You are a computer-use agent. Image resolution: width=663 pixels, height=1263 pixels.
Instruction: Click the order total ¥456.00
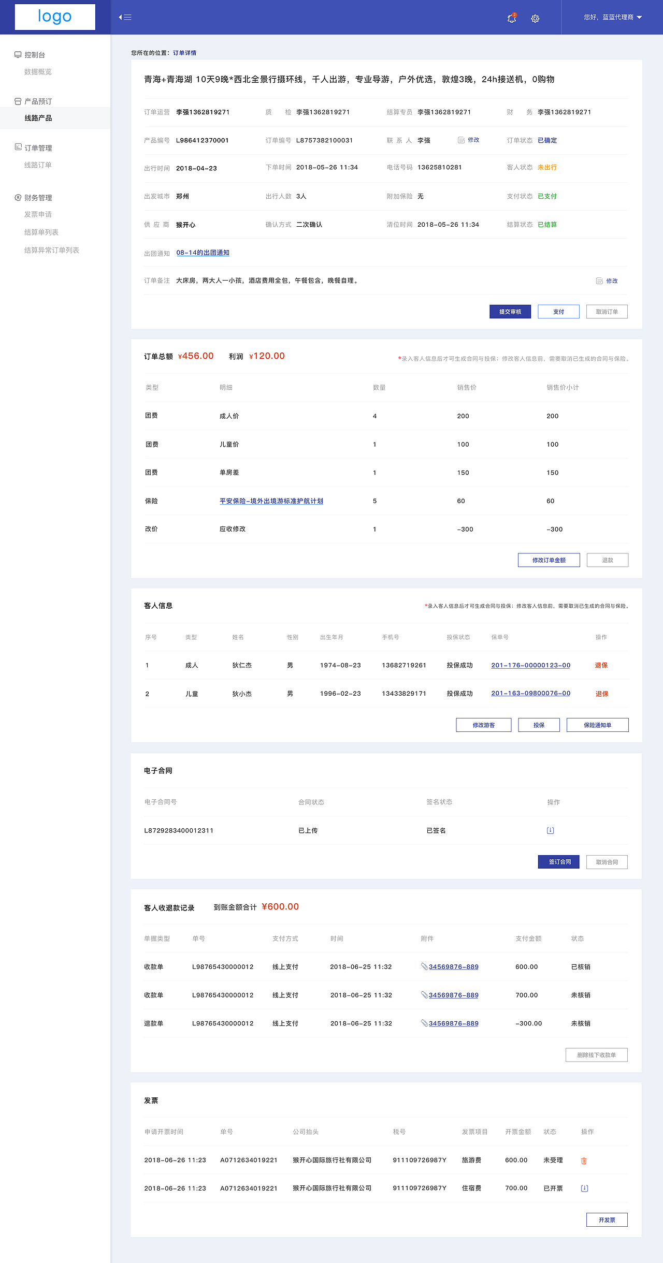[196, 356]
